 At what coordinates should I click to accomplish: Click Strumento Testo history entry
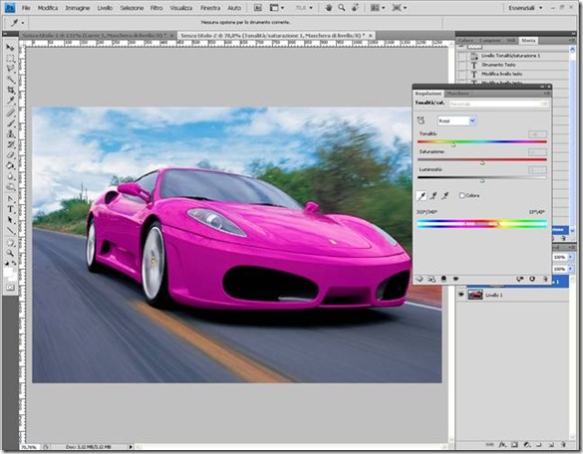click(x=498, y=65)
